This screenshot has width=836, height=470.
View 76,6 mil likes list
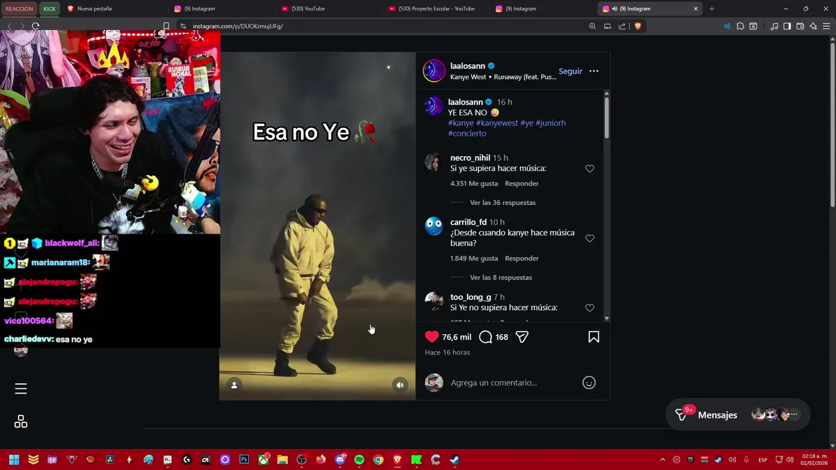[457, 337]
